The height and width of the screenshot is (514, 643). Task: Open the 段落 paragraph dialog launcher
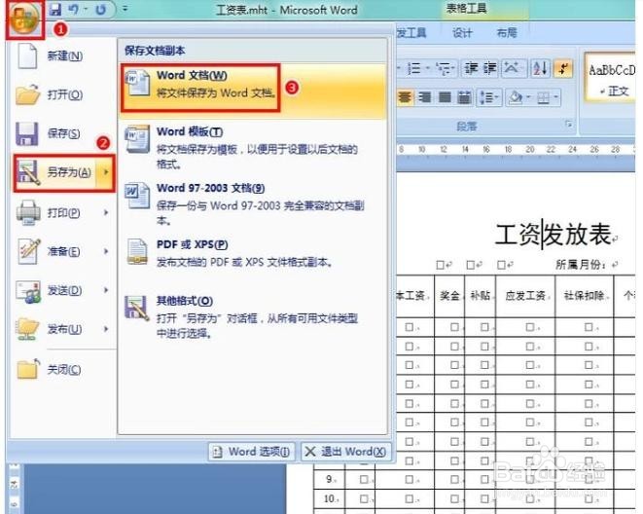coord(569,124)
